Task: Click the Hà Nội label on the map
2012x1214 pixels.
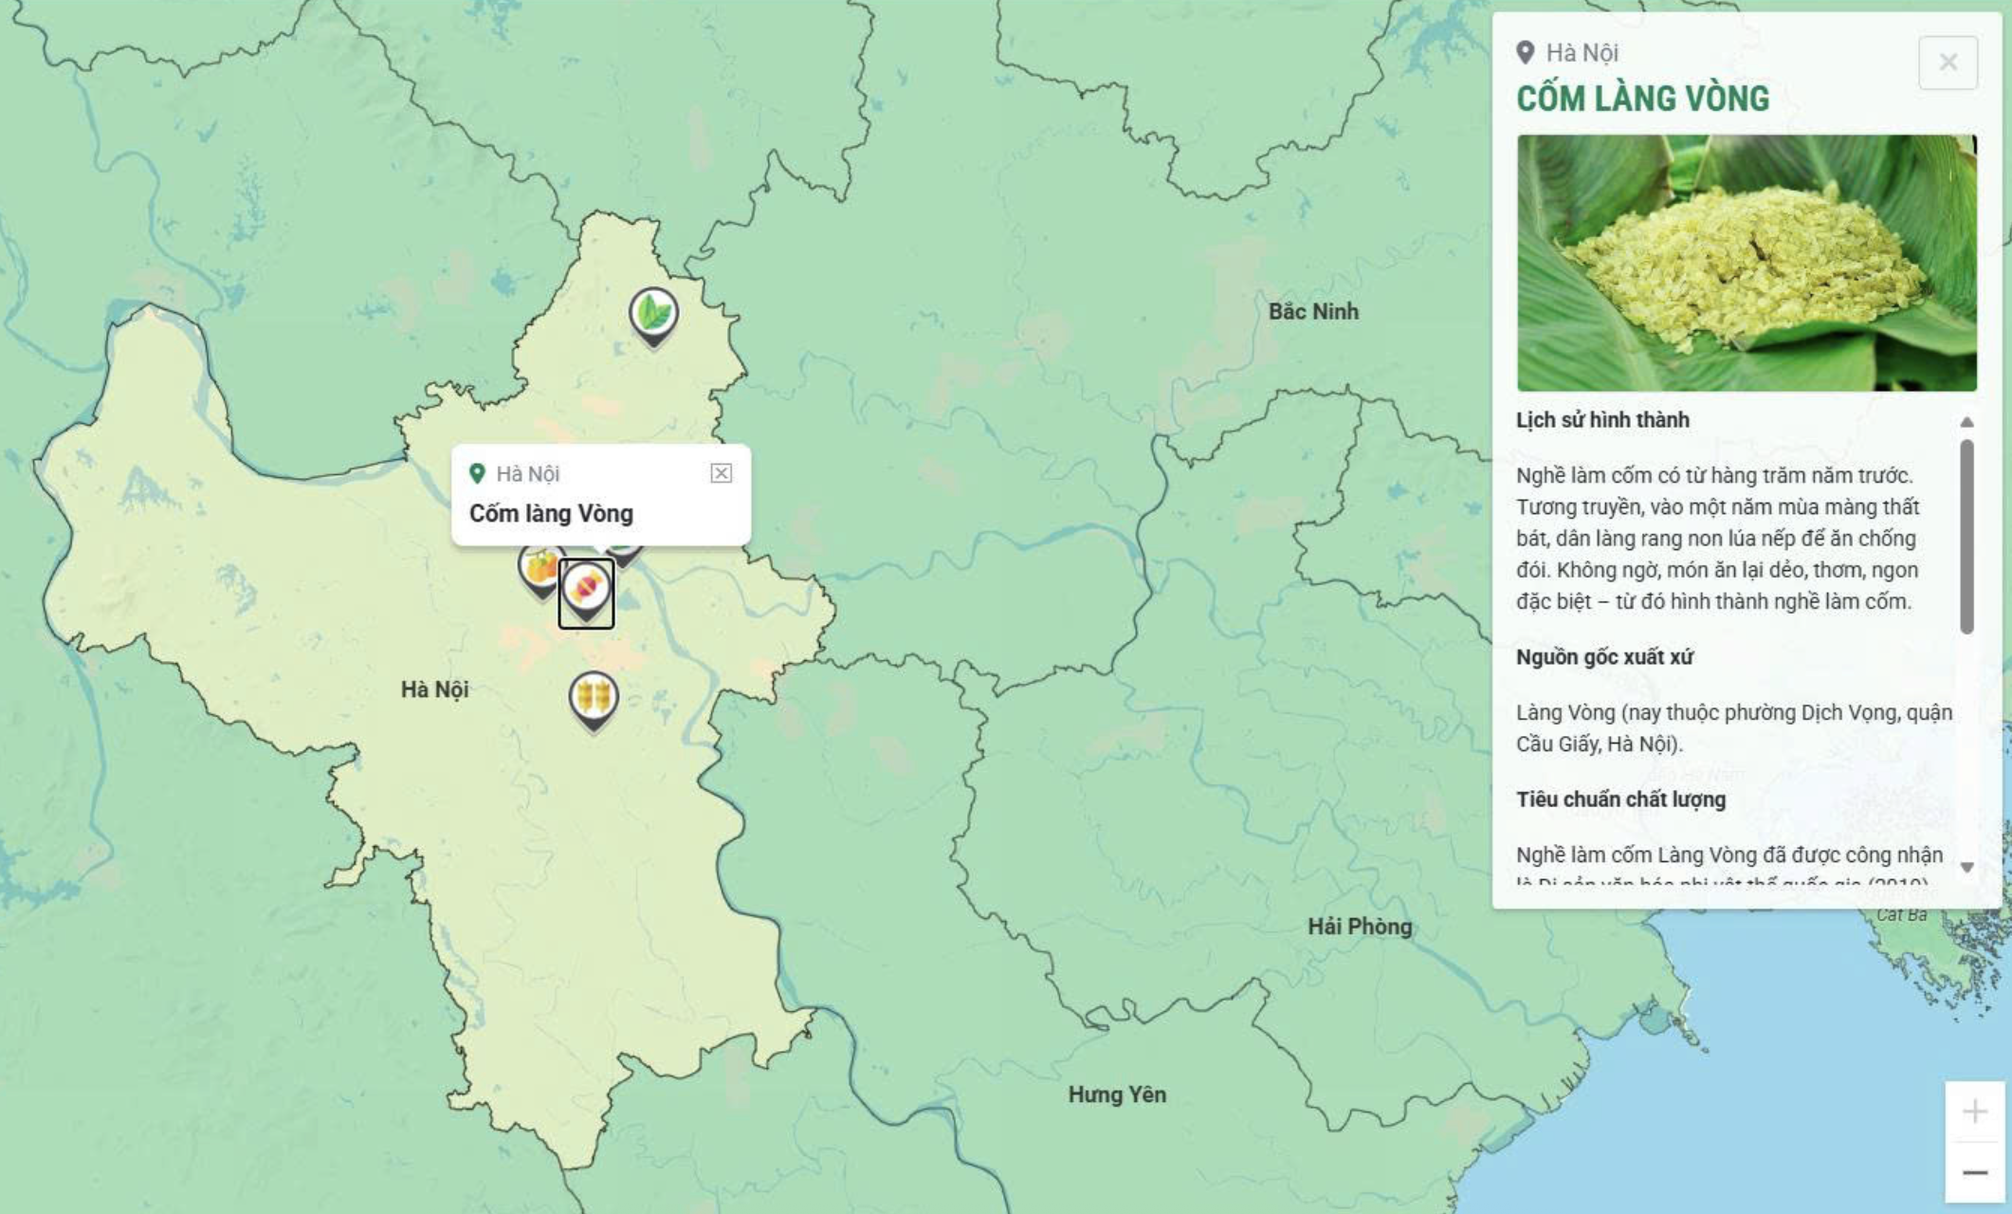Action: [x=434, y=690]
